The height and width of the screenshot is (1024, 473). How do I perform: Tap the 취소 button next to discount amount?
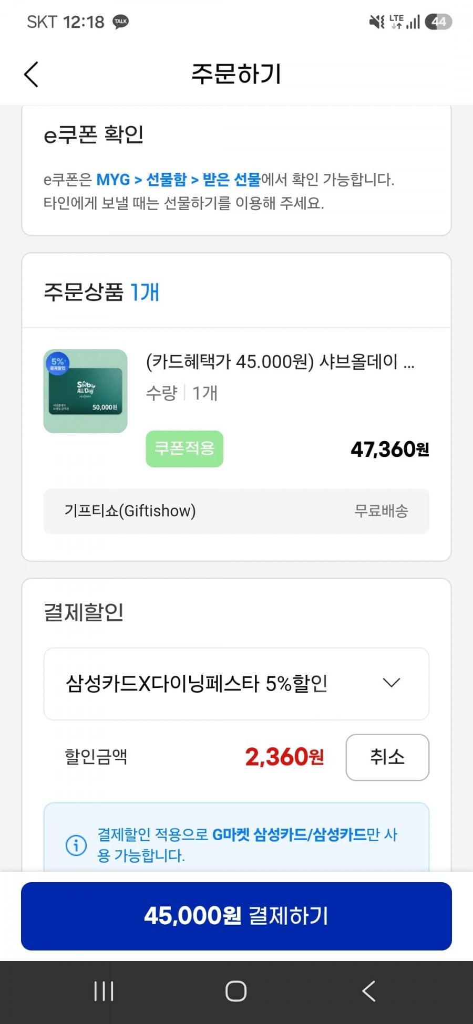(x=387, y=757)
